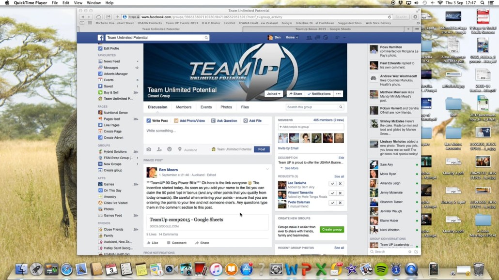Approve Vilisoni Tamanilo's join request checkmark
This screenshot has width=499, height=280.
332,193
